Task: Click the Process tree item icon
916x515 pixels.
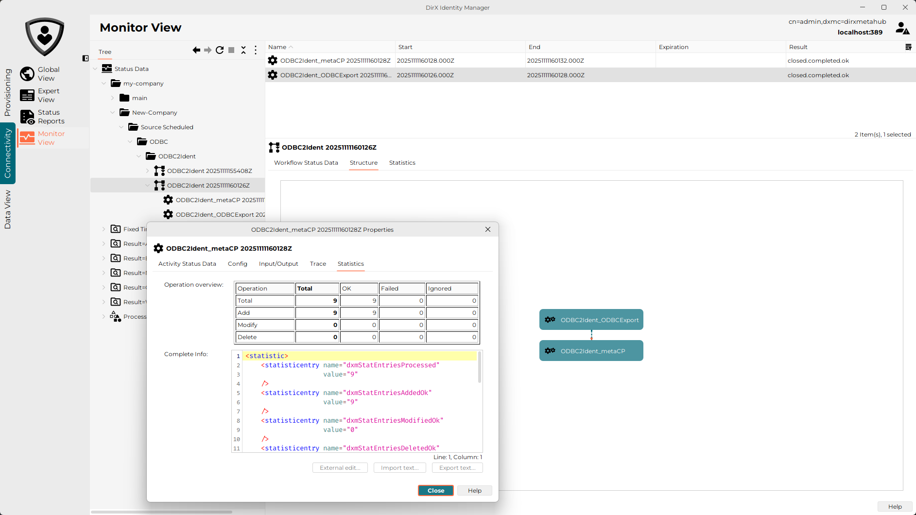Action: pos(116,316)
